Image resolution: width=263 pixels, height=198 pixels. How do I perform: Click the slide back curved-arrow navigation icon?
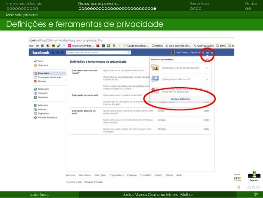pos(249,187)
